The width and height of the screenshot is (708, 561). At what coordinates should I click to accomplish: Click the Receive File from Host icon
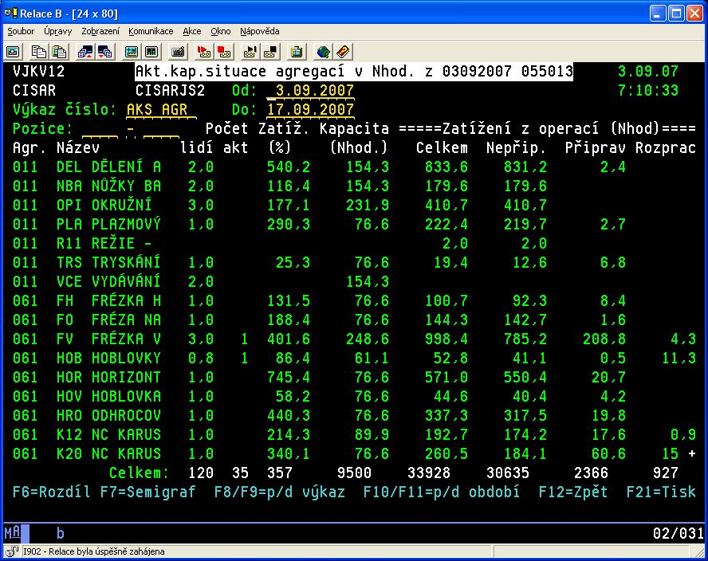tap(105, 52)
